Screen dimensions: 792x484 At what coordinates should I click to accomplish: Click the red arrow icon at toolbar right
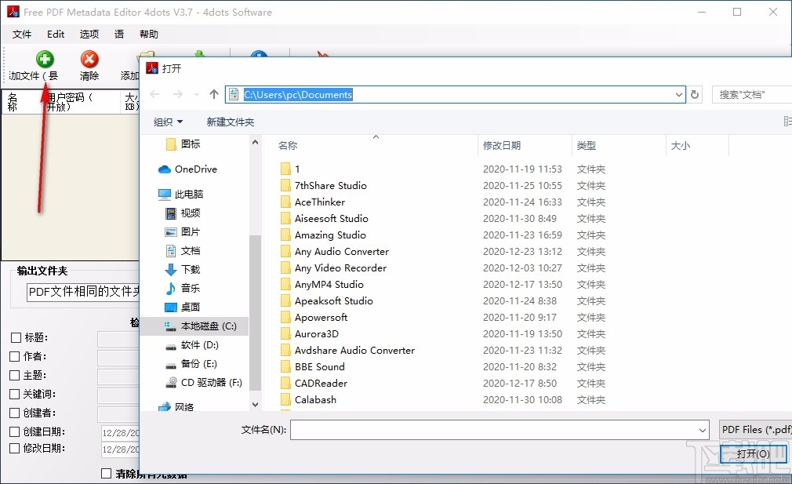[322, 53]
